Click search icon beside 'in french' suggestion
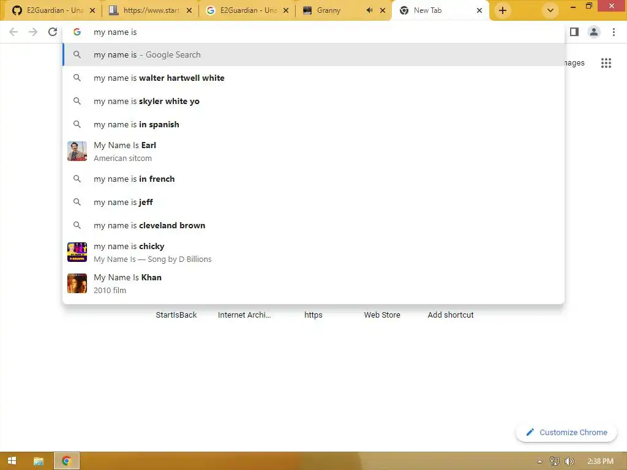The image size is (627, 470). (x=77, y=179)
